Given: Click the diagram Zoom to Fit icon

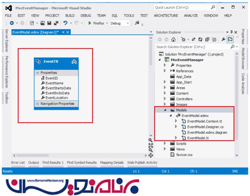Looking at the screenshot, I should (x=151, y=145).
